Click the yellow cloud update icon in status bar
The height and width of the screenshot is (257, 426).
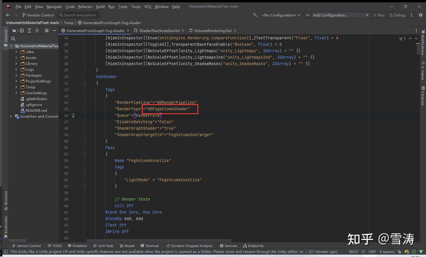(x=407, y=252)
